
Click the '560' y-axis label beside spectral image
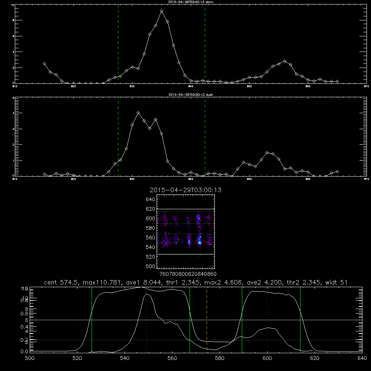[151, 237]
